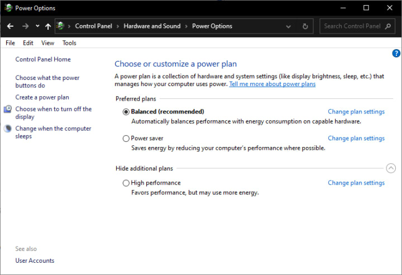Viewport: 402px width, 275px height.
Task: Click the Forward navigation arrow
Action: coord(25,26)
